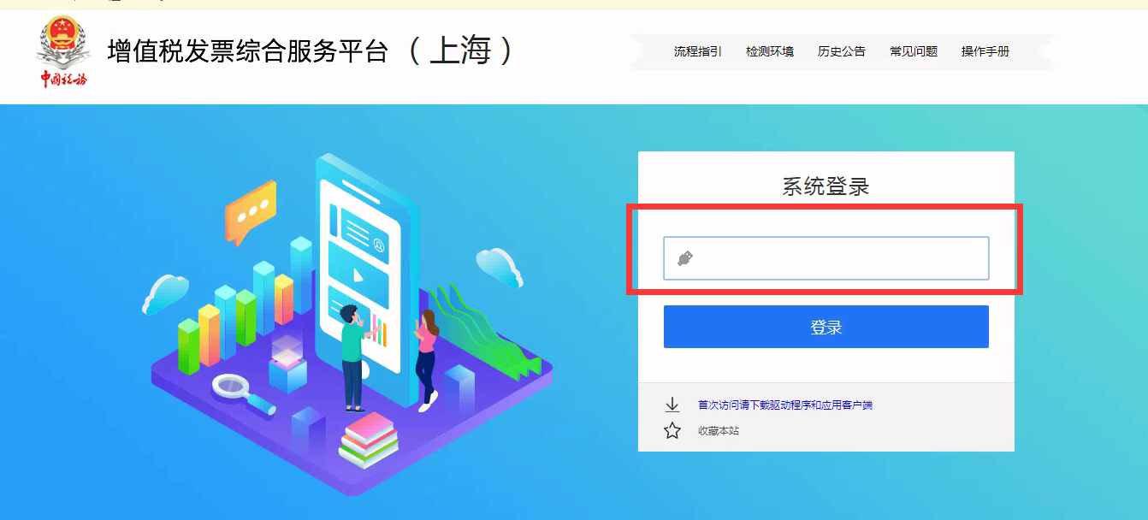This screenshot has width=1148, height=520.
Task: Open the 历史公告 menu item
Action: coord(841,51)
